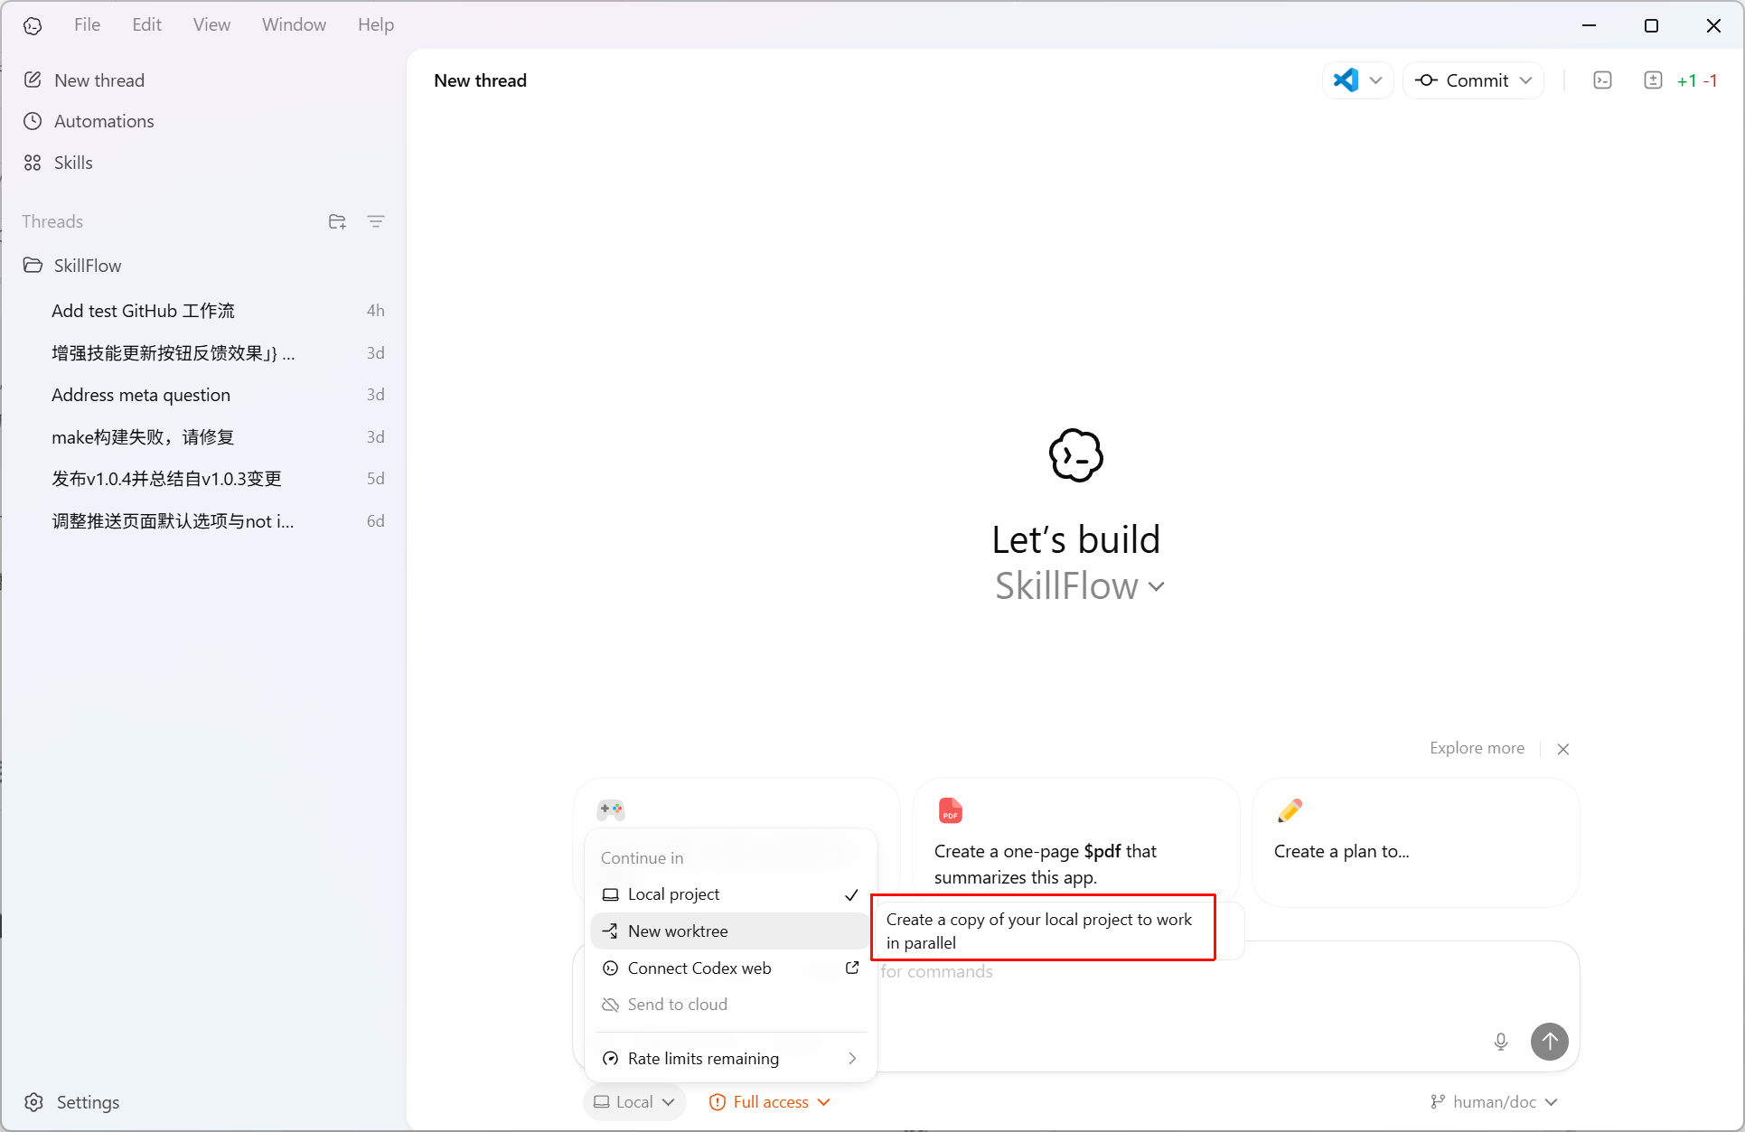Viewport: 1745px width, 1132px height.
Task: Dismiss suggestions with X next to Explore more
Action: (x=1563, y=749)
